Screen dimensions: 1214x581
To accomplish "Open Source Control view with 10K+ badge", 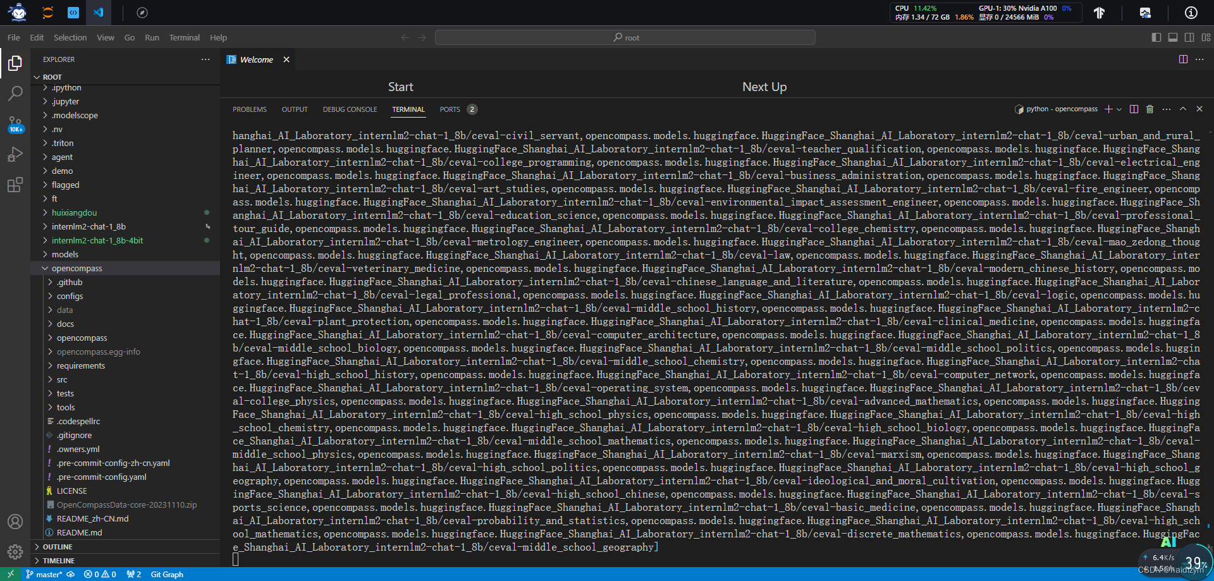I will pos(15,124).
